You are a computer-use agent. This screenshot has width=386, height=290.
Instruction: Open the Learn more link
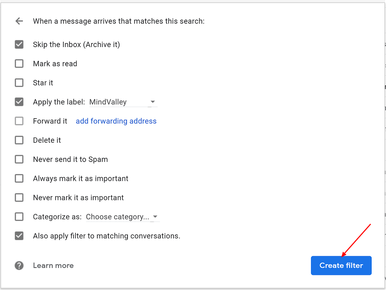tap(54, 266)
